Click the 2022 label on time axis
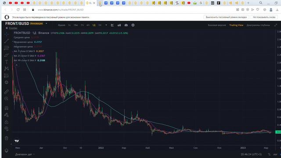 click(101, 148)
